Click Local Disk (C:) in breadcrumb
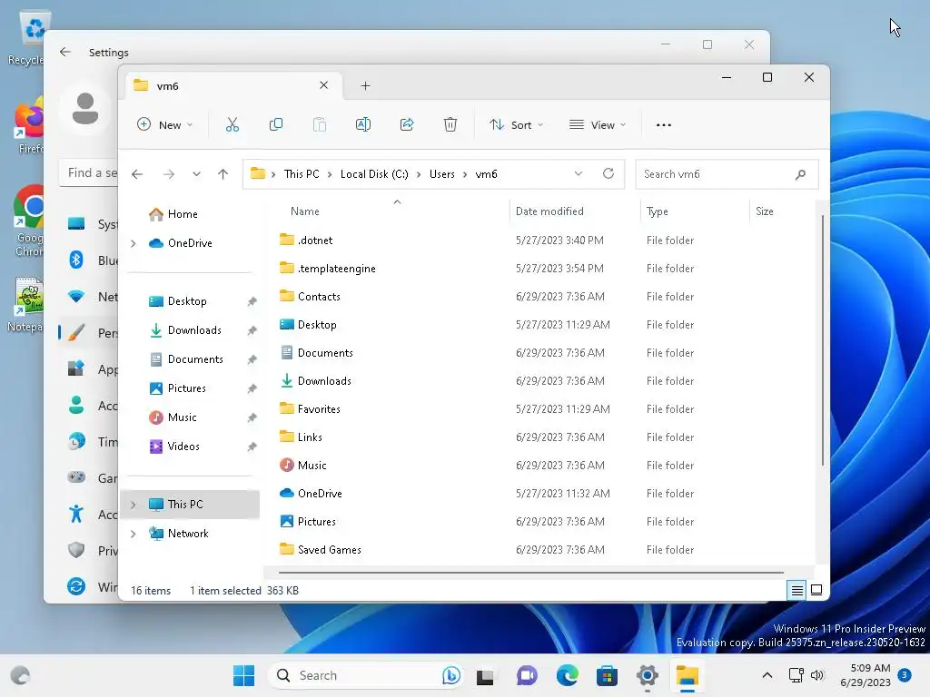This screenshot has width=930, height=697. point(374,174)
